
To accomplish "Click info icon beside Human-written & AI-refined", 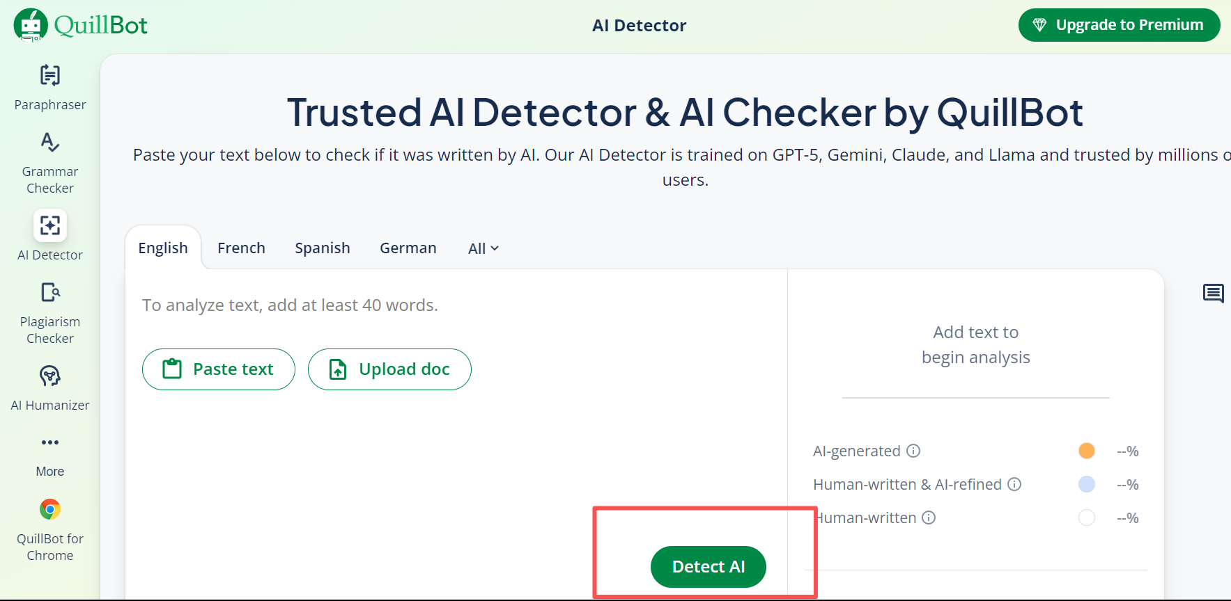I will pos(1014,484).
